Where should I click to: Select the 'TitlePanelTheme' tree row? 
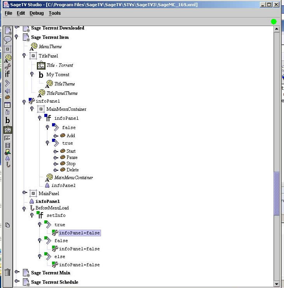pos(62,93)
